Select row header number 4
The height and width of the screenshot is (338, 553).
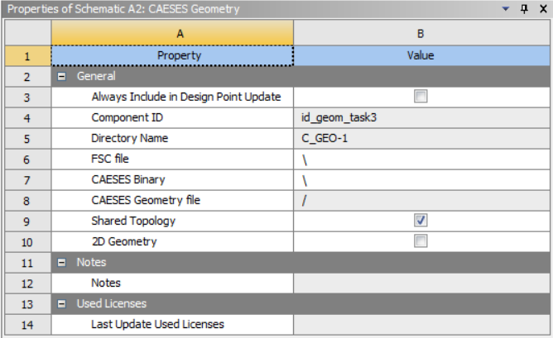point(27,118)
